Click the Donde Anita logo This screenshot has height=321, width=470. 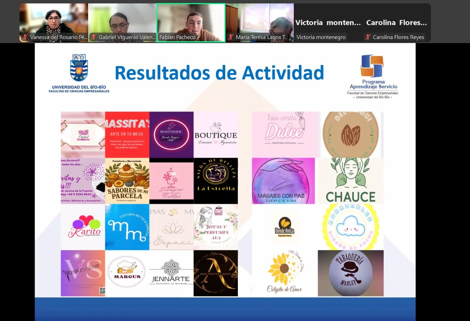coord(285,227)
